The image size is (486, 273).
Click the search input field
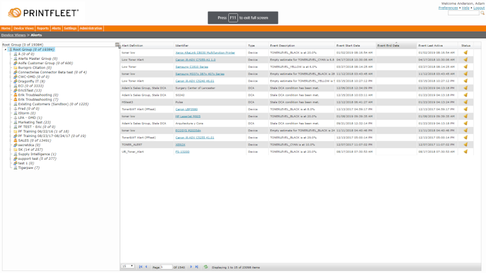(x=463, y=13)
